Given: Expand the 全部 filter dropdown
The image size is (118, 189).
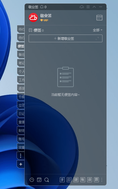Looking at the screenshot, I should [98, 30].
